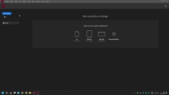Open the Exibir menu
This screenshot has height=95, width=169.
[x=33, y=2]
